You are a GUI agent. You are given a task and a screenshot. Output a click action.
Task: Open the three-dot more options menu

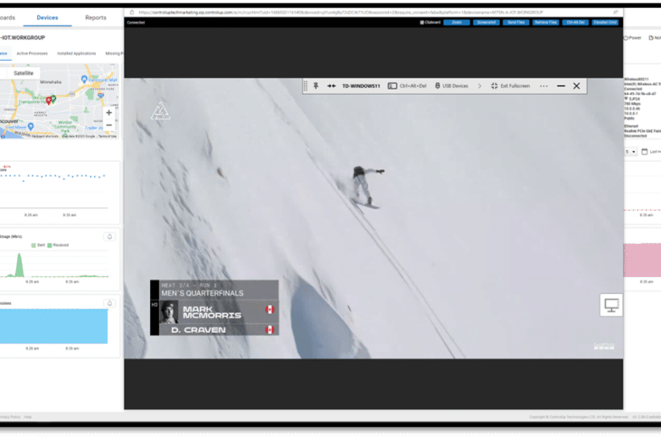544,86
